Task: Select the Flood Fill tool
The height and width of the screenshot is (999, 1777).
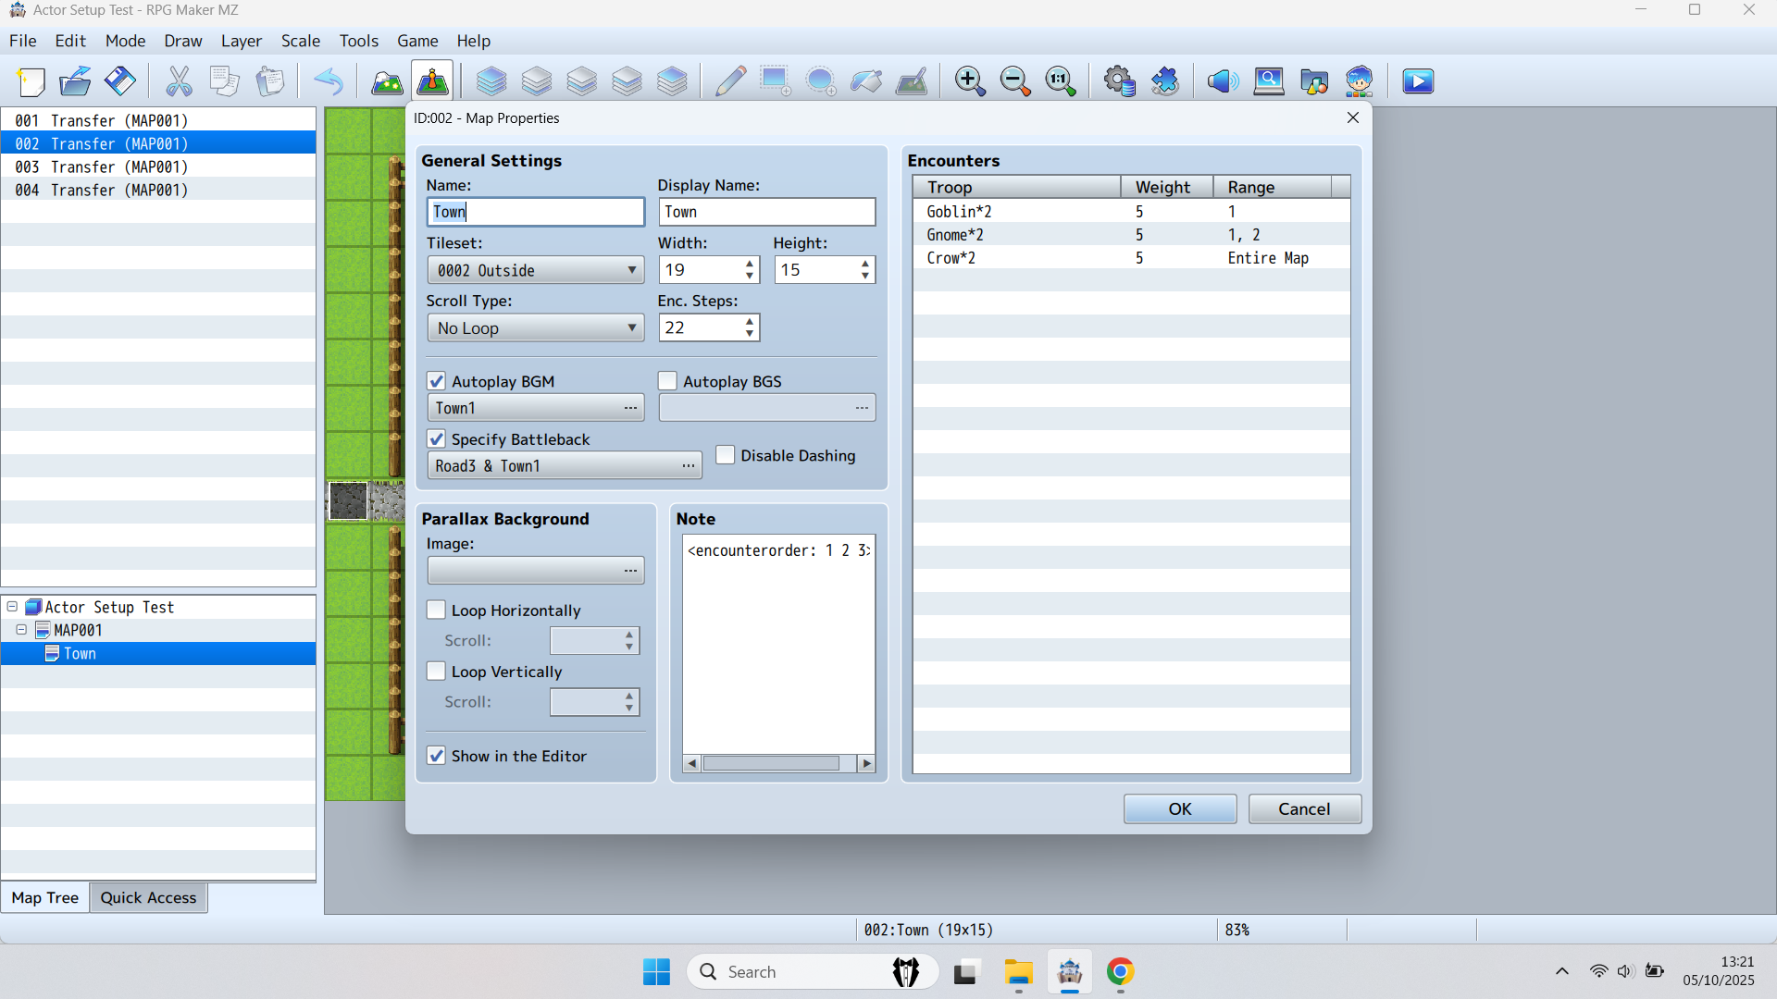Action: tap(866, 81)
